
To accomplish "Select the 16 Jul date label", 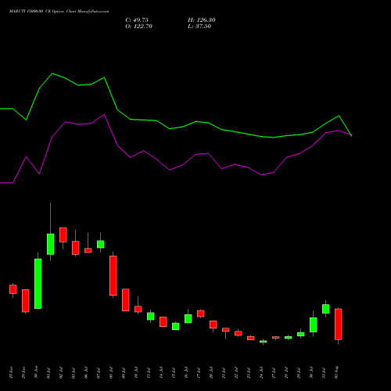I will click(186, 372).
